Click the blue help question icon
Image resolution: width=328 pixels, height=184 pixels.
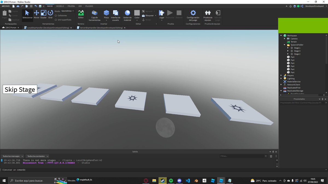click(x=295, y=6)
